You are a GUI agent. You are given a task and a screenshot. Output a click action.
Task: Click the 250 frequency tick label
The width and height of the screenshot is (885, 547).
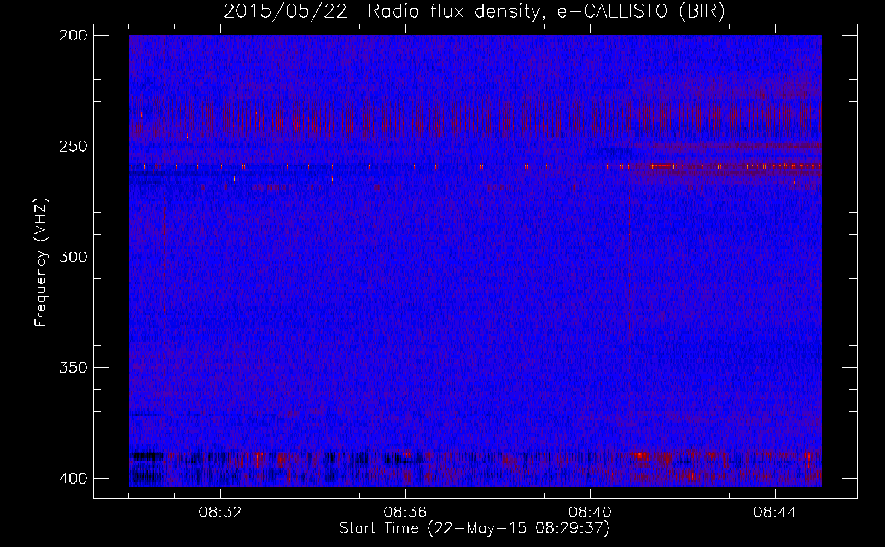[x=73, y=146]
